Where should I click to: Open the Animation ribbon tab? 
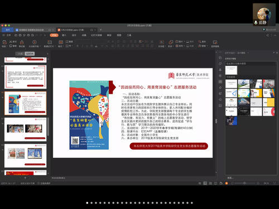click(84, 35)
